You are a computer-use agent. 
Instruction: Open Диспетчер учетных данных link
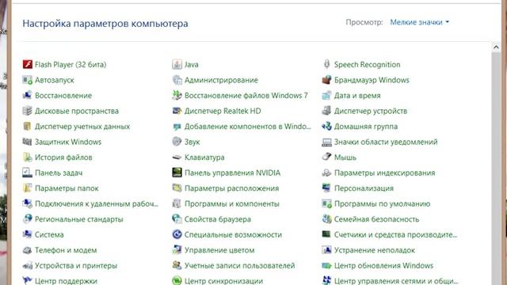(82, 127)
